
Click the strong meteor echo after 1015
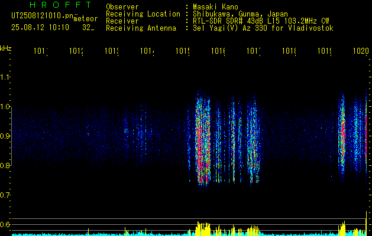203,140
